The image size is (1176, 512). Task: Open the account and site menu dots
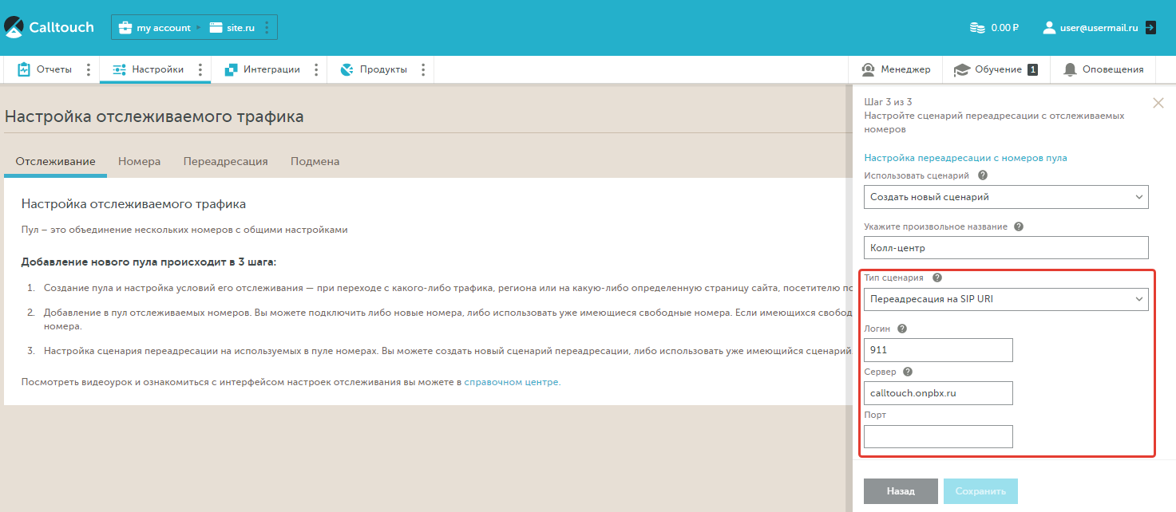[x=267, y=28]
